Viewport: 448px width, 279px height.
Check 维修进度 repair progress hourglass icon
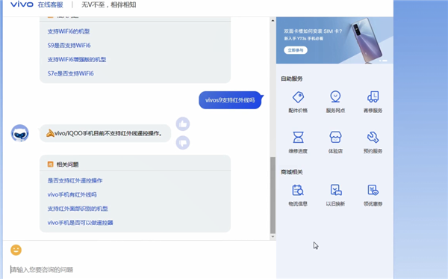[x=298, y=138]
